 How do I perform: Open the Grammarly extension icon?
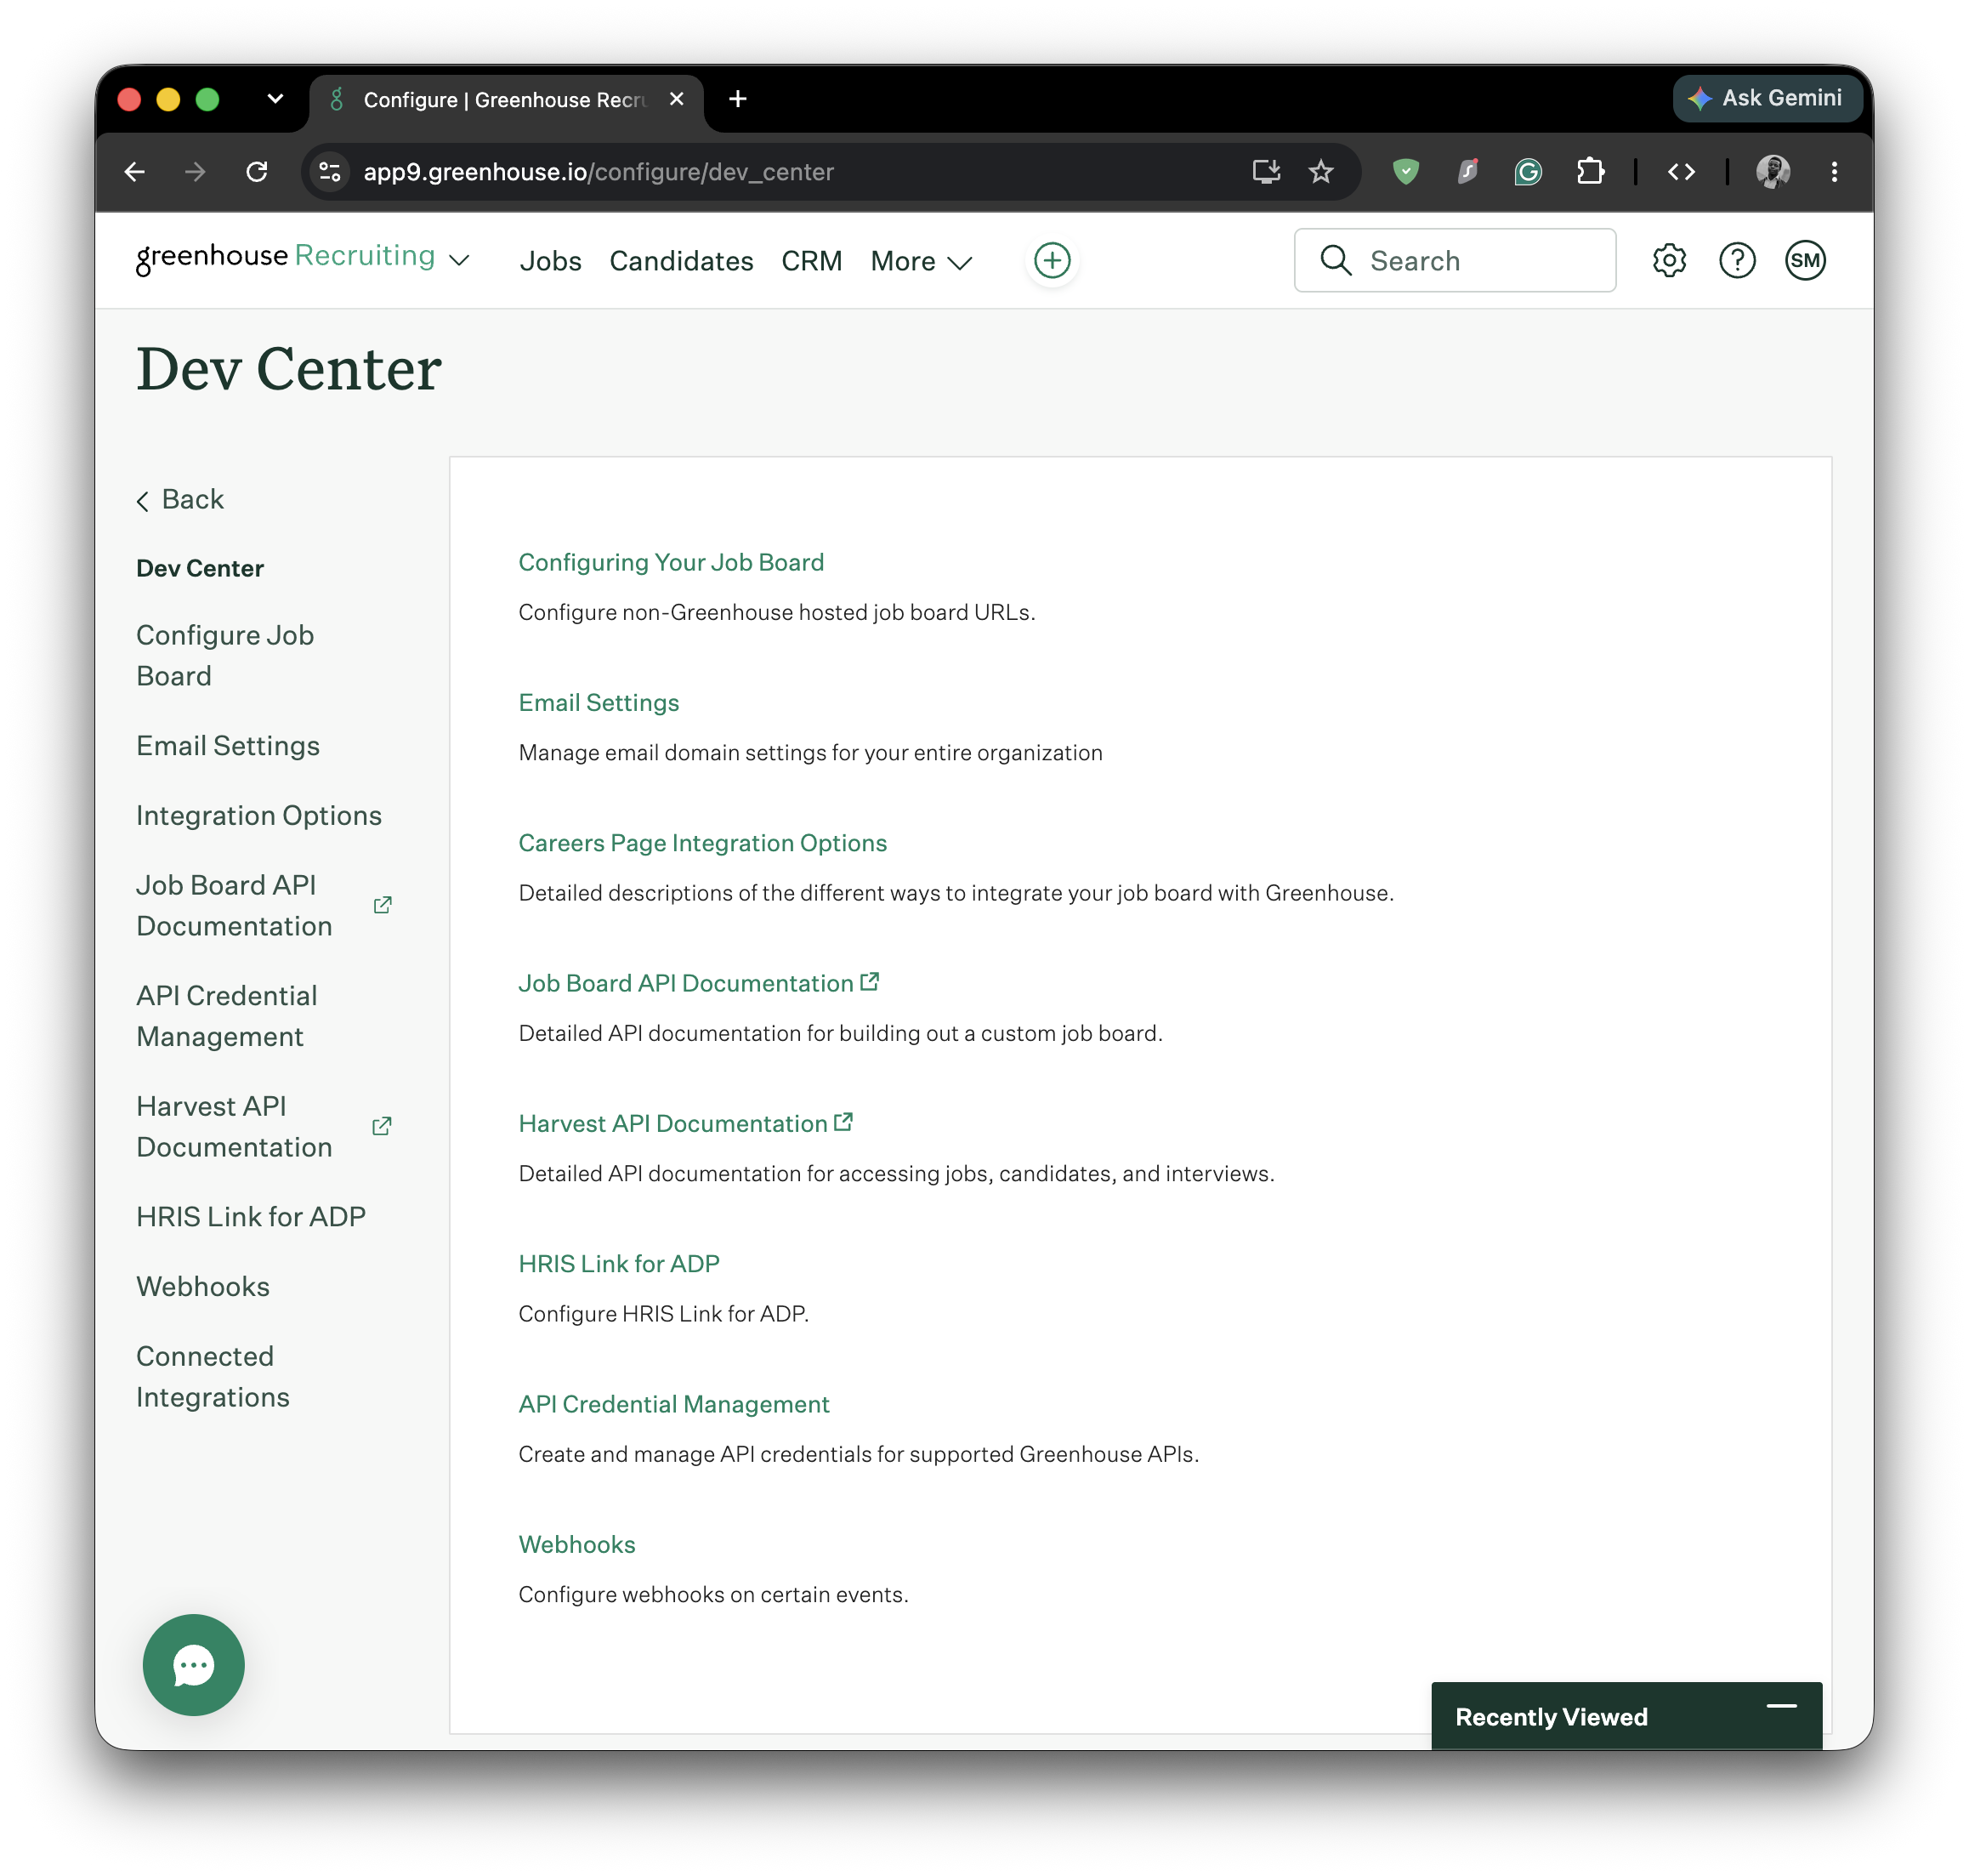coord(1527,172)
